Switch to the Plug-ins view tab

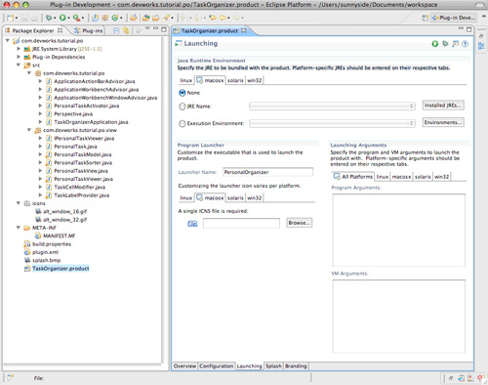89,30
